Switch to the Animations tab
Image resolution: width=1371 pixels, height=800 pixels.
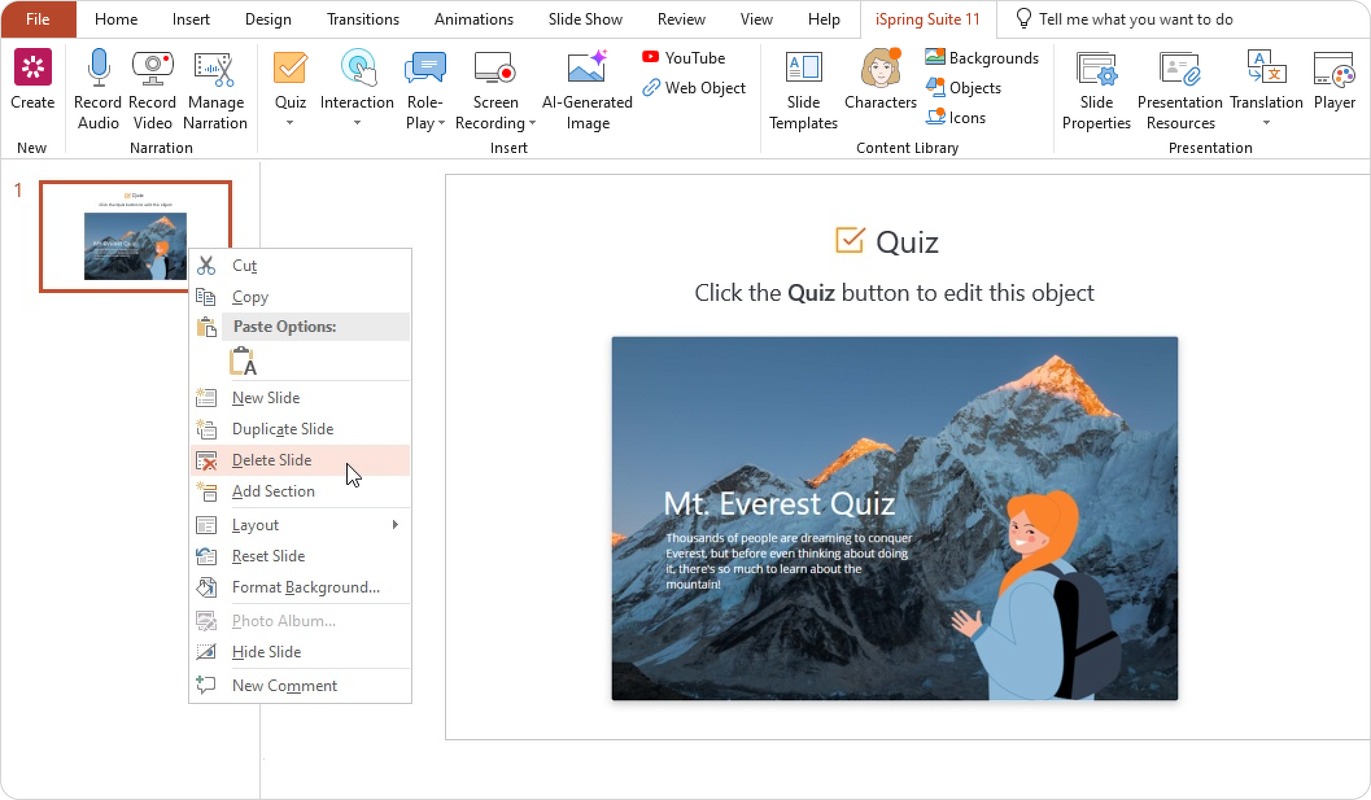pos(473,19)
